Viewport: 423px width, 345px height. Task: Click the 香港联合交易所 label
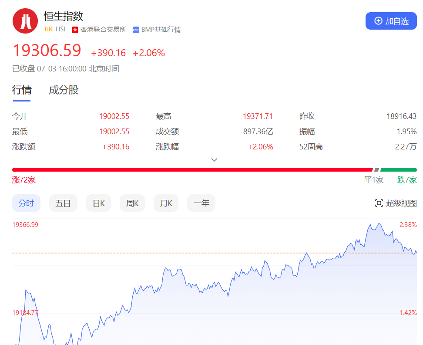point(103,30)
